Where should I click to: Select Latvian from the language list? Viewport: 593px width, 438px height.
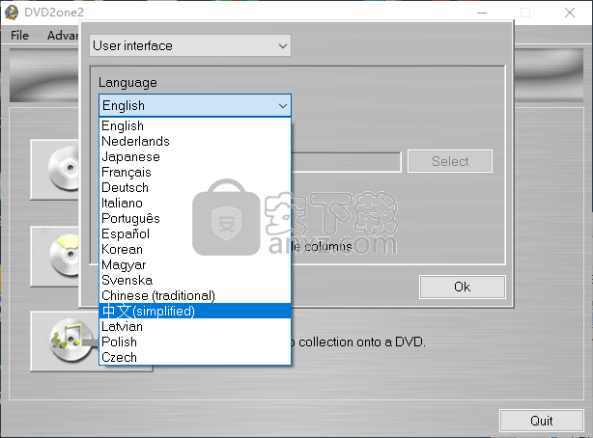click(195, 326)
